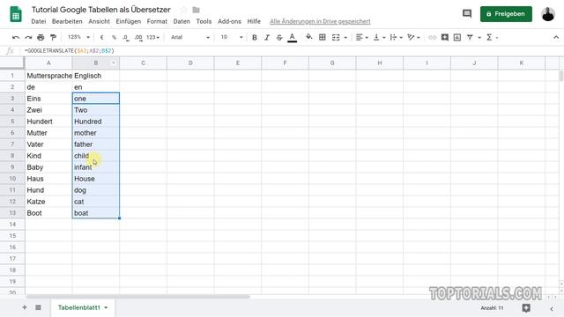Open the Explore button at bottom right
The width and height of the screenshot is (564, 317).
[x=526, y=308]
